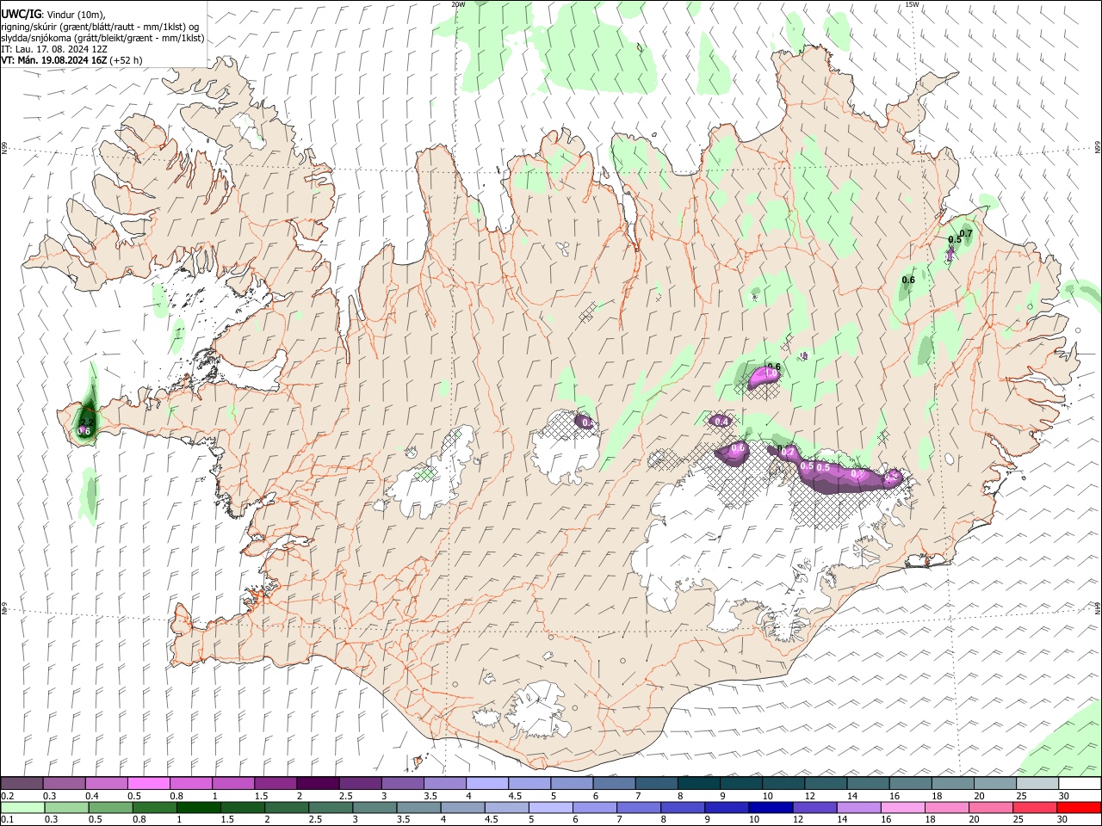Viewport: 1102px width, 826px height.
Task: Click the bright red lower-row swatch labeled 30
Action: [x=1078, y=808]
